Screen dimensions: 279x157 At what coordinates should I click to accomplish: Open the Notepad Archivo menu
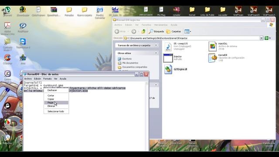(28, 78)
